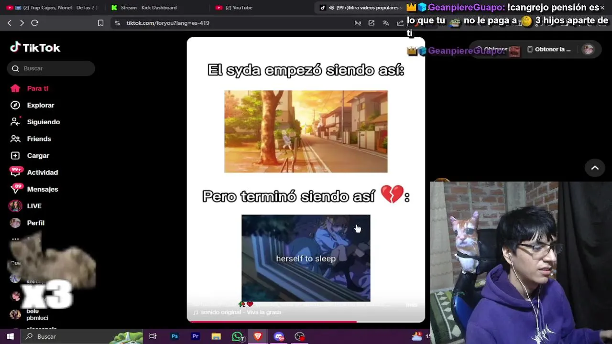
Task: Open File Explorer from the taskbar
Action: (x=216, y=336)
